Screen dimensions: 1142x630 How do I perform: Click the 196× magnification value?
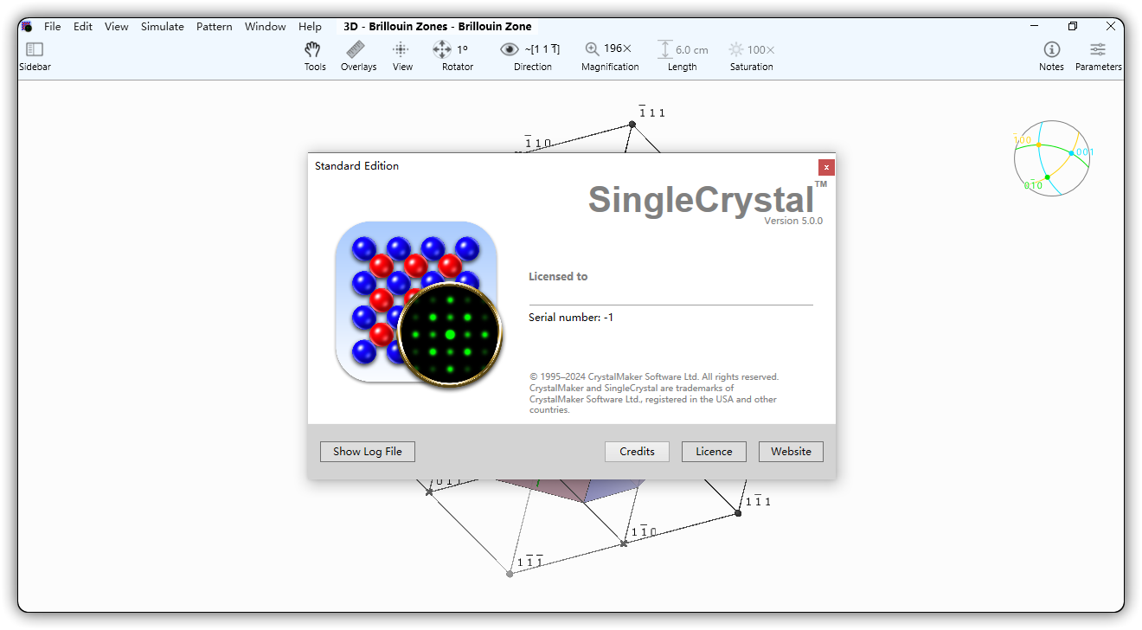(x=618, y=49)
